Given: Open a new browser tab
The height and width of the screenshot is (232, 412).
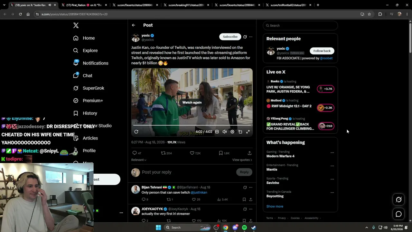Looking at the screenshot, I should pos(318,5).
